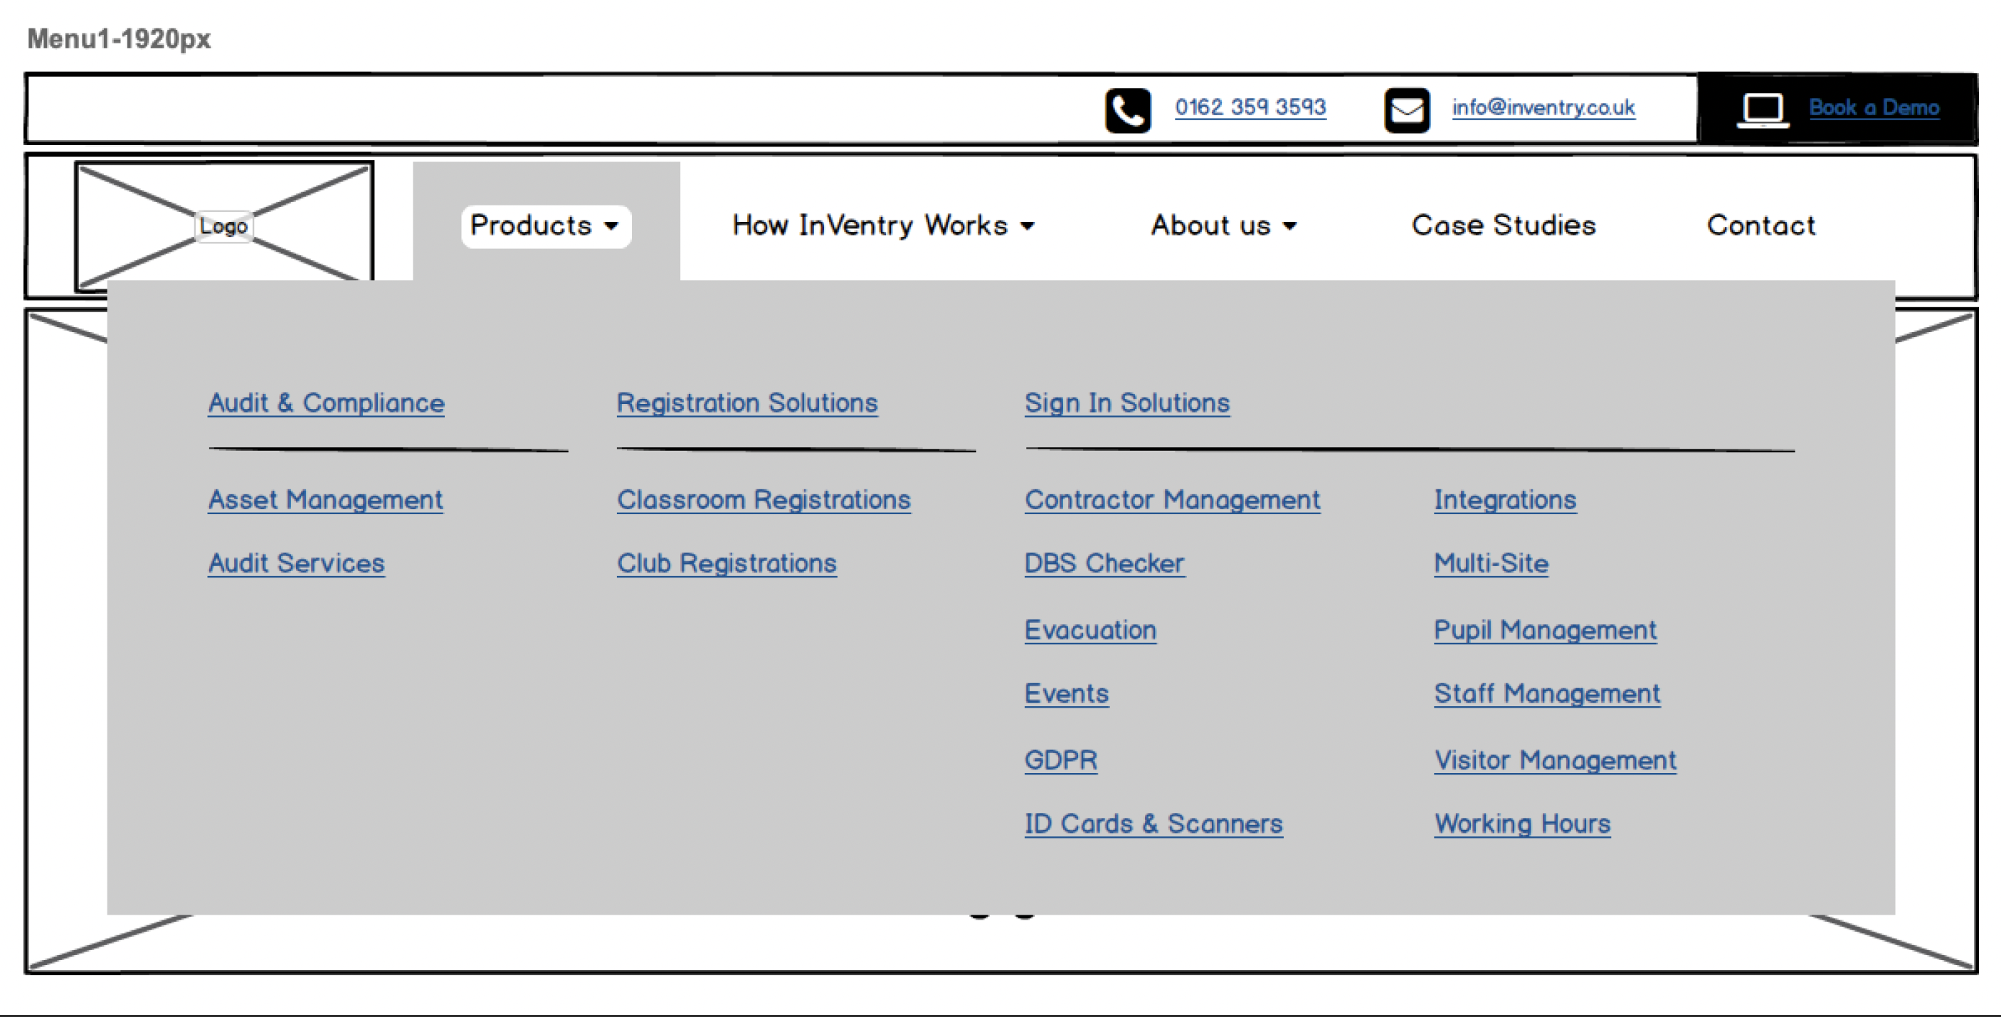Select Club Registrations link

coord(727,564)
